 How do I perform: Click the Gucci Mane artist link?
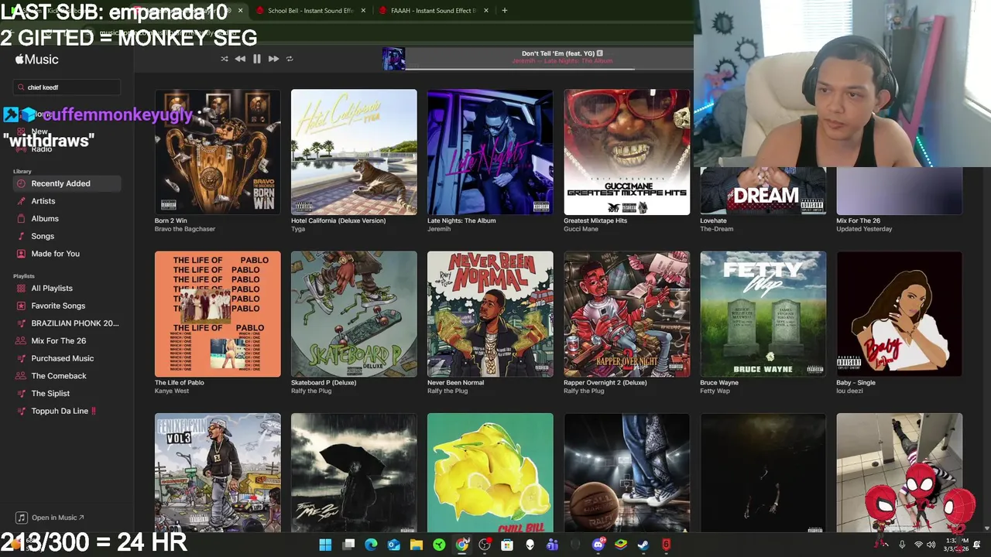point(581,229)
